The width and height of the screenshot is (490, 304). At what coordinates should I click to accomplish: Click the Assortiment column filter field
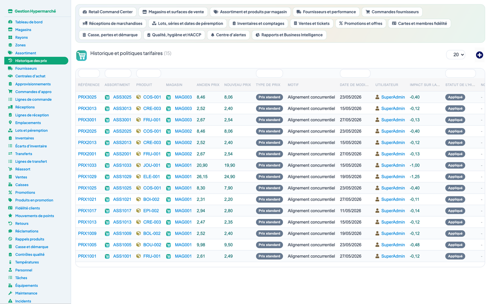118,74
